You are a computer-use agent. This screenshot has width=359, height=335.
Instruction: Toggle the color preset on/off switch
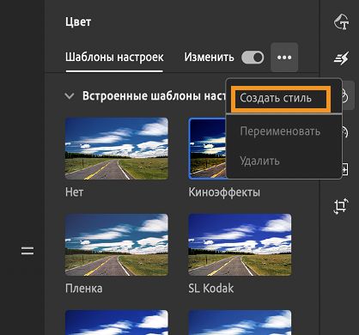(253, 58)
